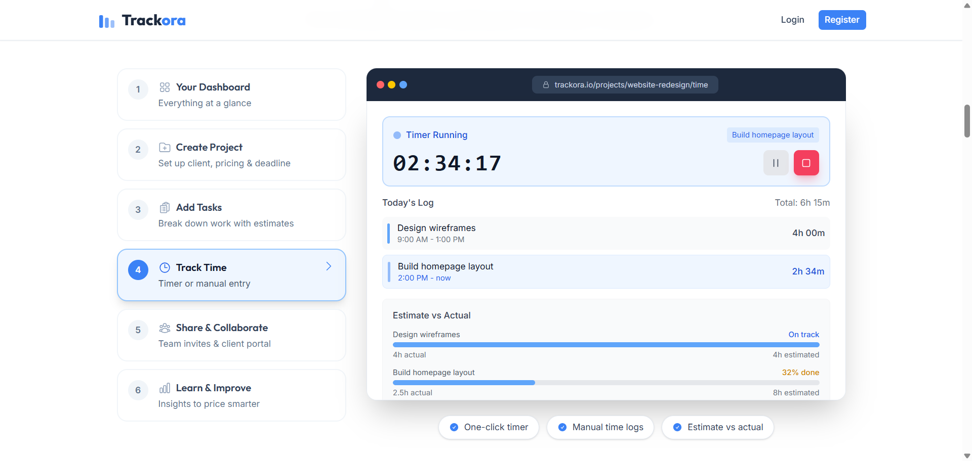
Task: Click the Track Time clock icon
Action: pyautogui.click(x=165, y=267)
